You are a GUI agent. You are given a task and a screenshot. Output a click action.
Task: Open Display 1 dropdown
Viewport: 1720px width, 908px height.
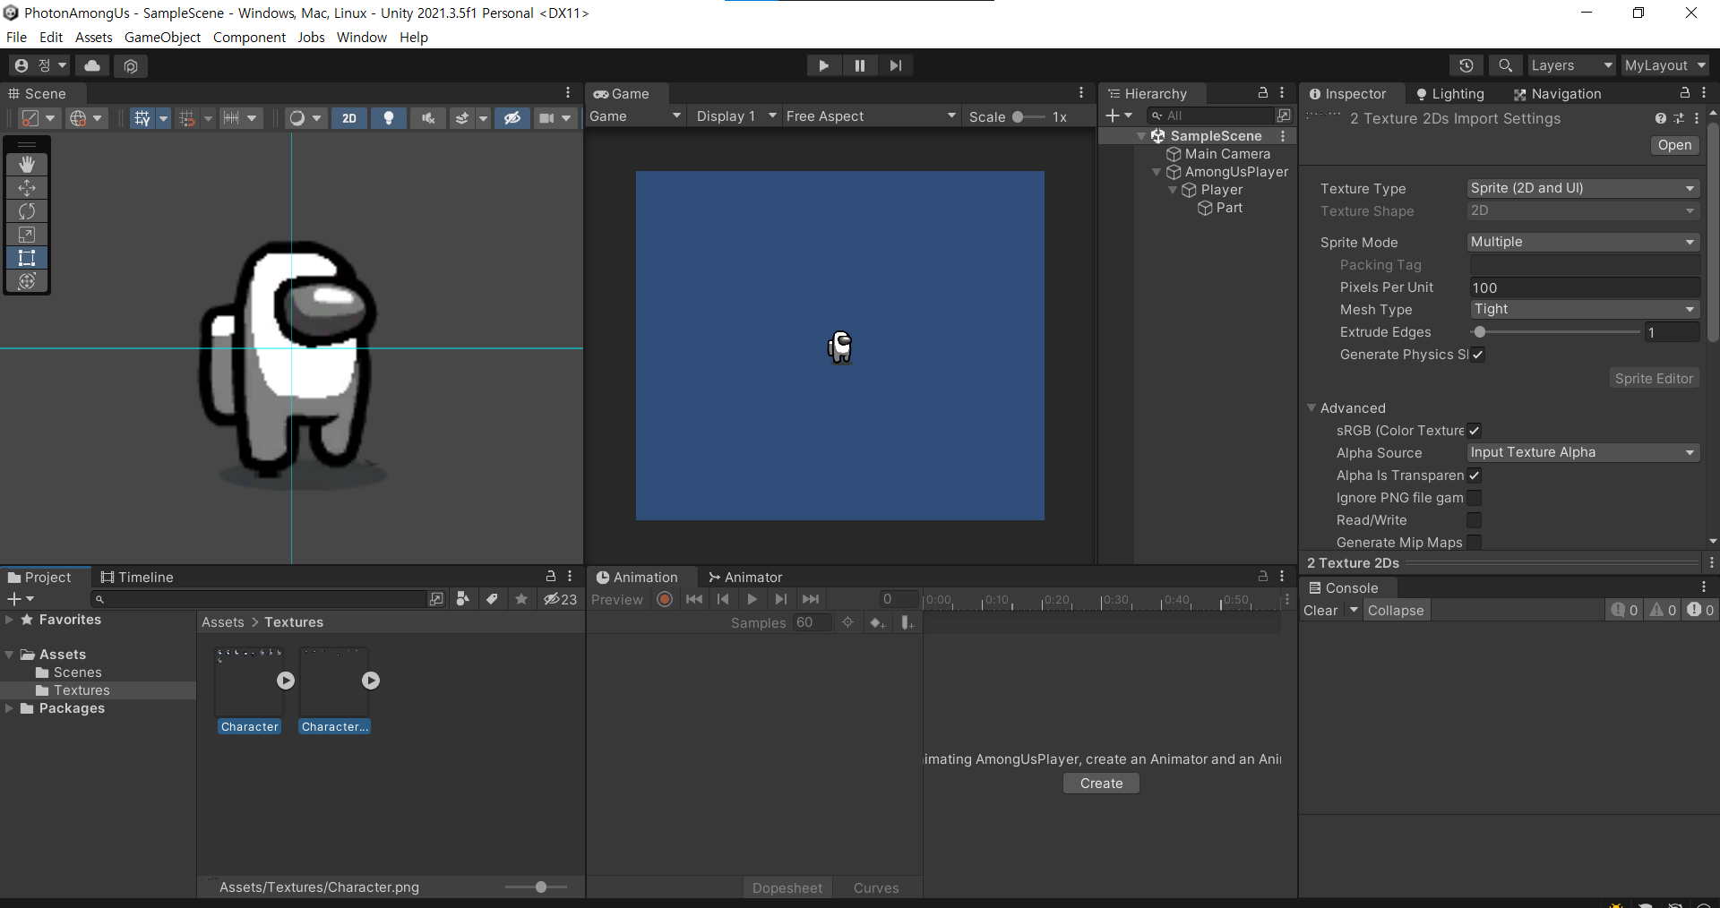736,116
